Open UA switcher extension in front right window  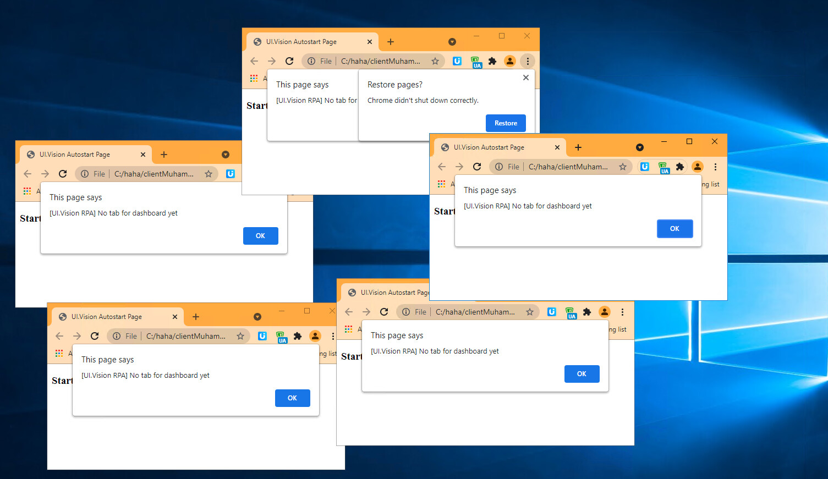click(664, 167)
